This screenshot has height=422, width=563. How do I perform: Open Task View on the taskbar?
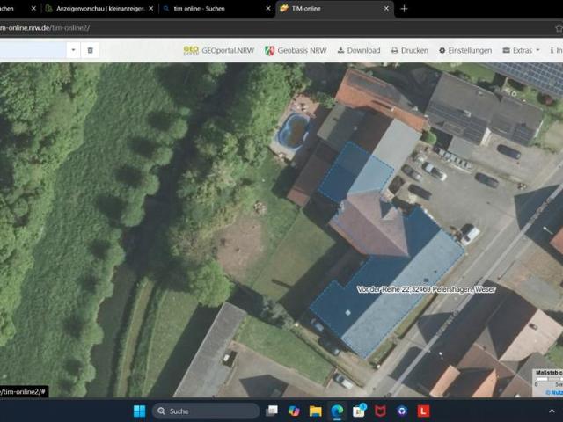pyautogui.click(x=272, y=411)
